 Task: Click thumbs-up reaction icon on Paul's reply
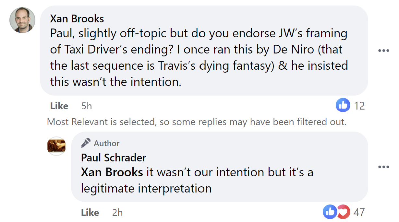point(330,212)
